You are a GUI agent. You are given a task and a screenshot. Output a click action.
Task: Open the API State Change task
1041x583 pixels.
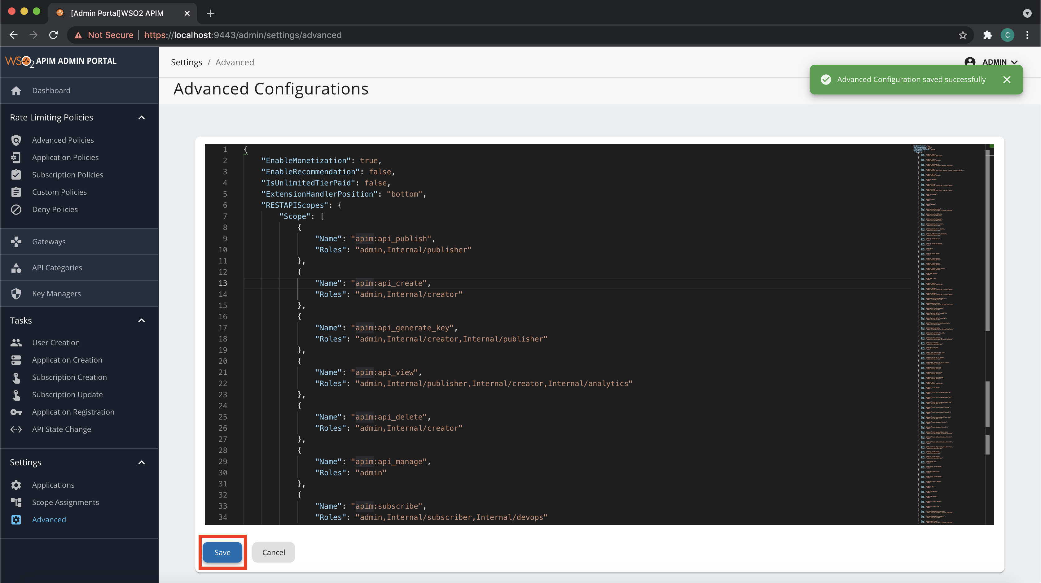click(x=61, y=429)
